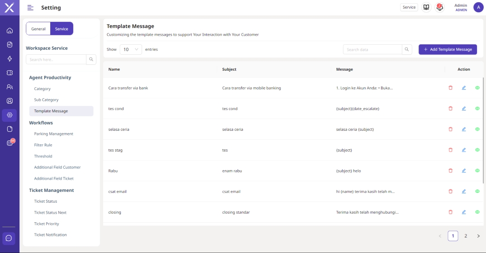Open the entries-per-page dropdown showing 10
The height and width of the screenshot is (253, 486).
(131, 49)
